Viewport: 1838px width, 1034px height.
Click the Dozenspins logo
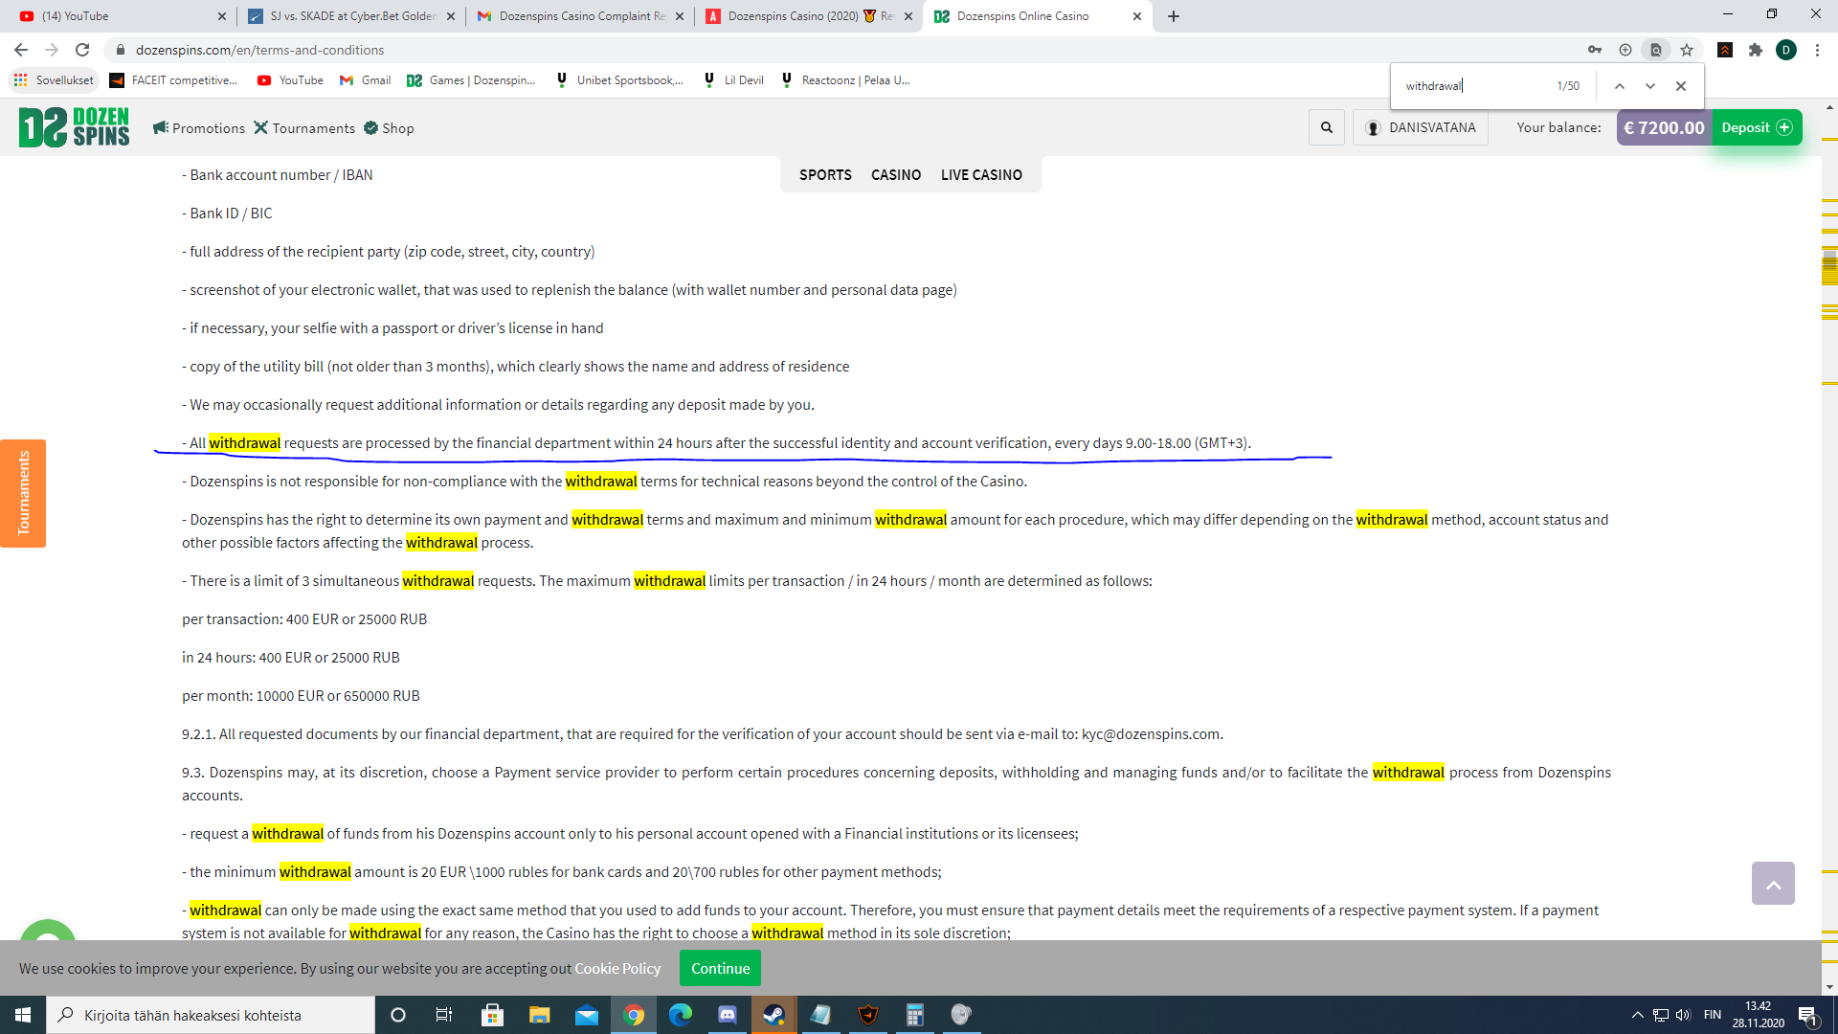(75, 127)
